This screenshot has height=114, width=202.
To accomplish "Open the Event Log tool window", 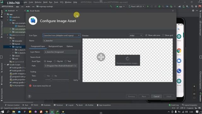I will click(x=174, y=105).
